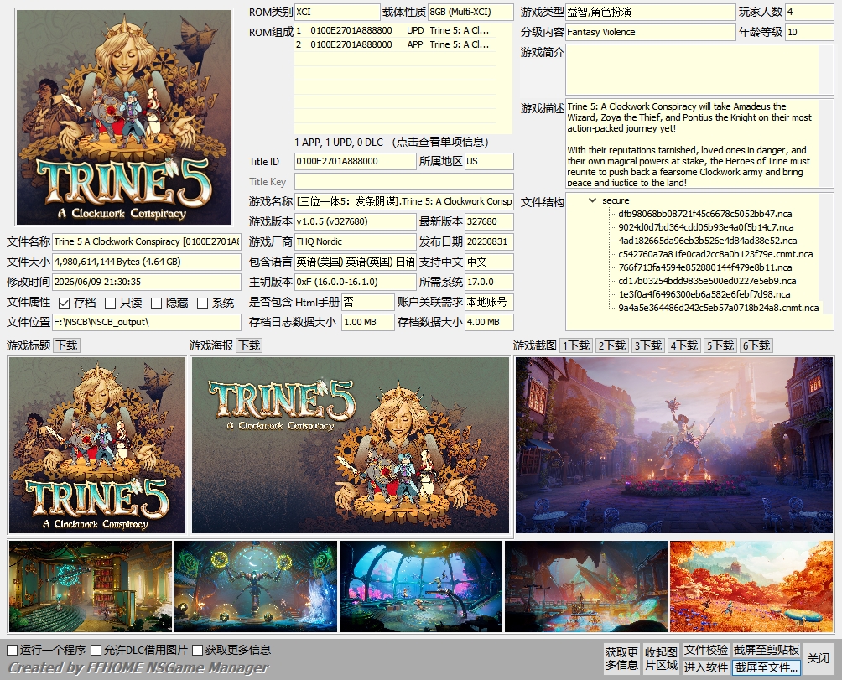842x680 pixels.
Task: Click the 截屏至文件... button
Action: (x=767, y=667)
